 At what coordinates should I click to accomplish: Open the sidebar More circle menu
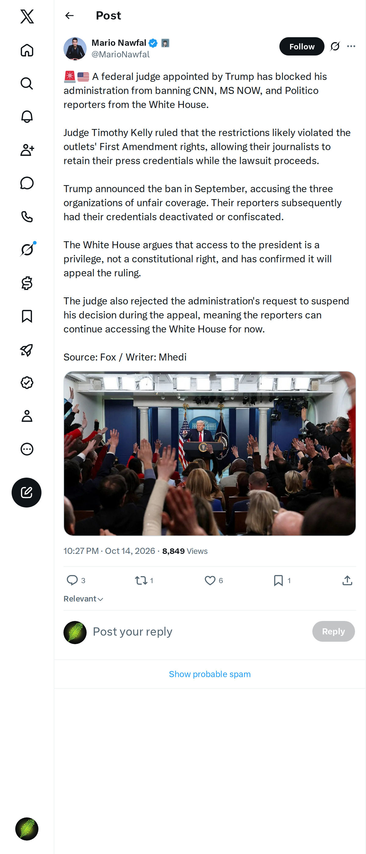[27, 449]
